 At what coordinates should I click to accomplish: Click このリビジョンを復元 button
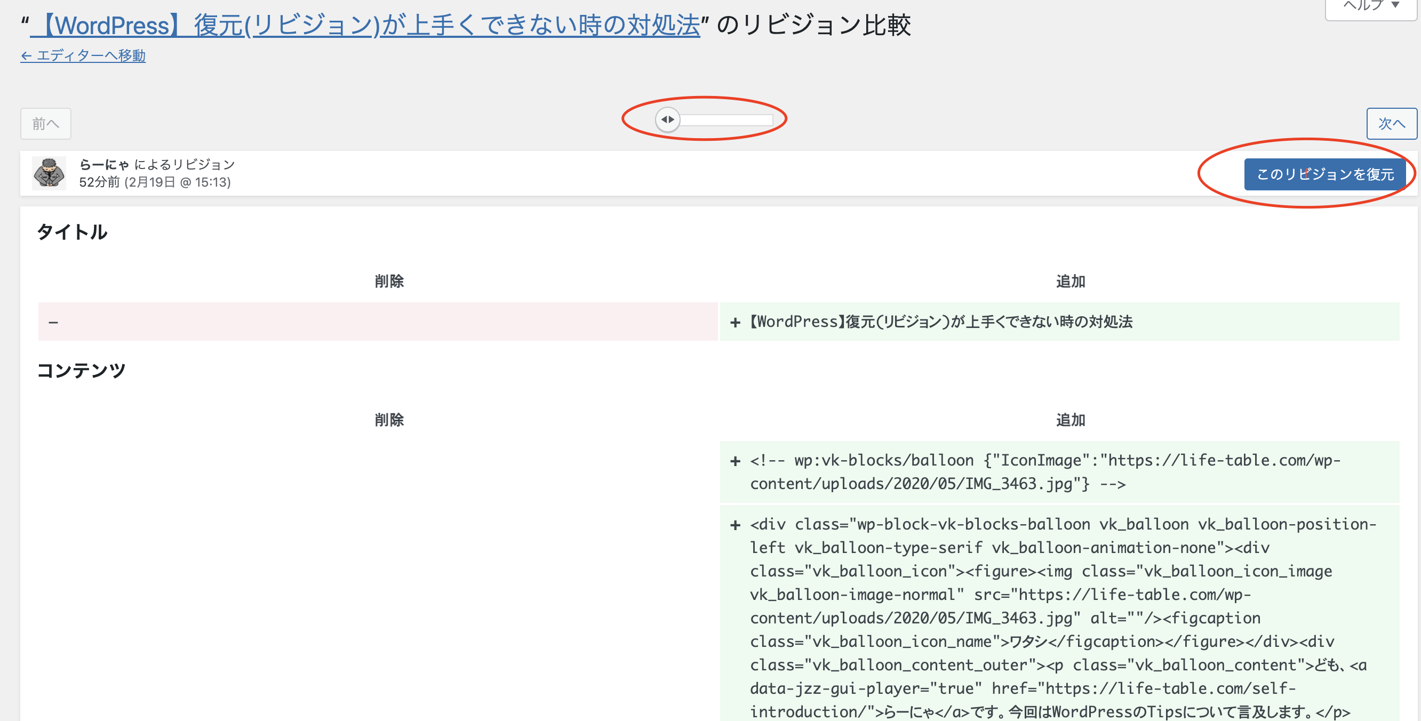tap(1324, 174)
